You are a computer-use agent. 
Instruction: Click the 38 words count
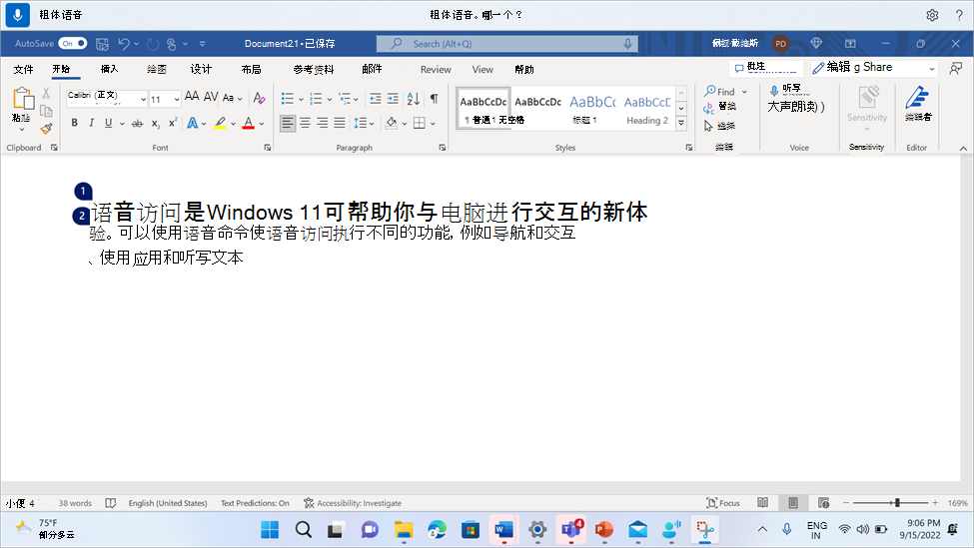click(75, 503)
